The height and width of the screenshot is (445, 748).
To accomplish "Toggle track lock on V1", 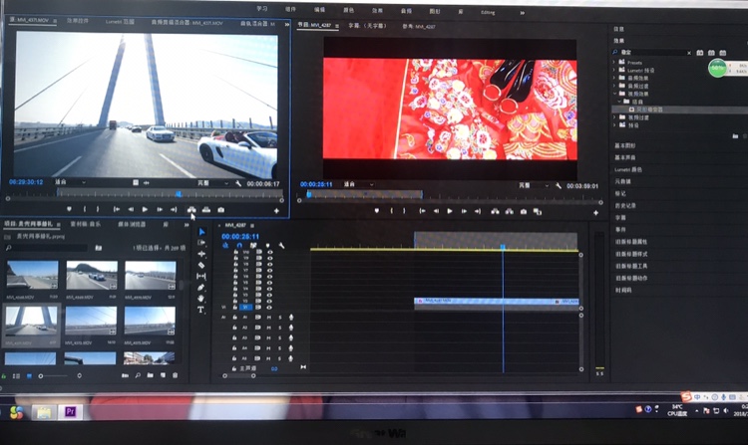I will pos(235,307).
